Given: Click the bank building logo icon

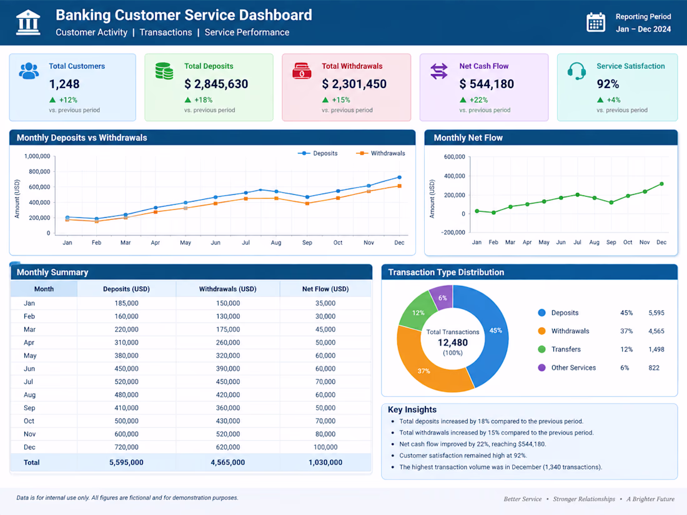Looking at the screenshot, I should (x=28, y=22).
